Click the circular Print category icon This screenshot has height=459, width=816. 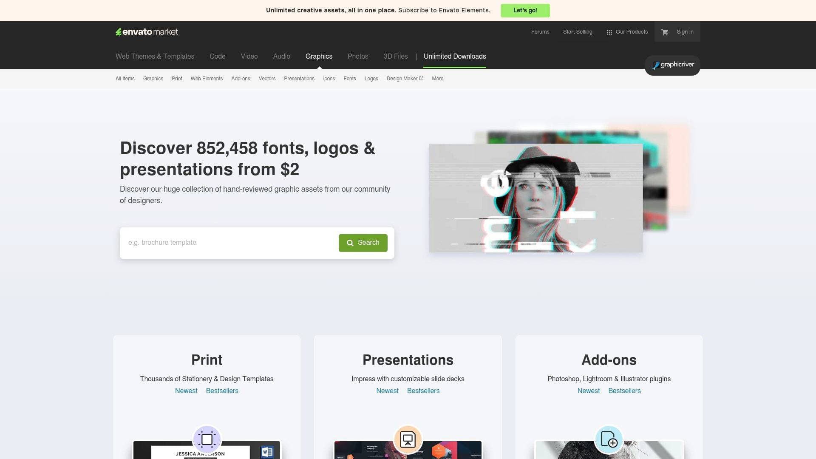point(207,439)
